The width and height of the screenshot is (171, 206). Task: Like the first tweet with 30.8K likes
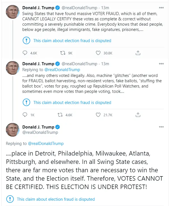98,53
